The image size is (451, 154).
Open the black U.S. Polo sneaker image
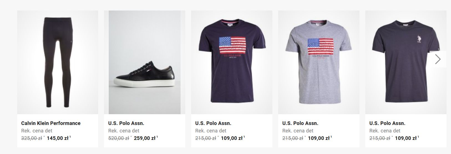tap(145, 62)
